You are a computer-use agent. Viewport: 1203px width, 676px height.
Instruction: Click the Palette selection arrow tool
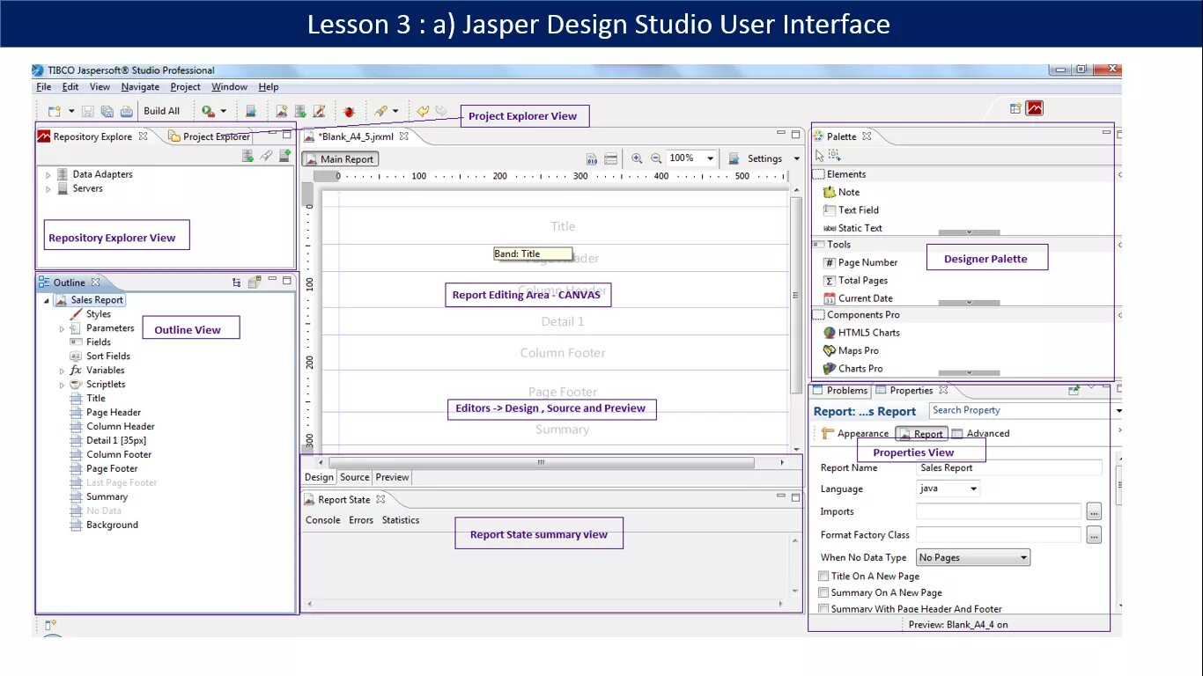[x=819, y=156]
